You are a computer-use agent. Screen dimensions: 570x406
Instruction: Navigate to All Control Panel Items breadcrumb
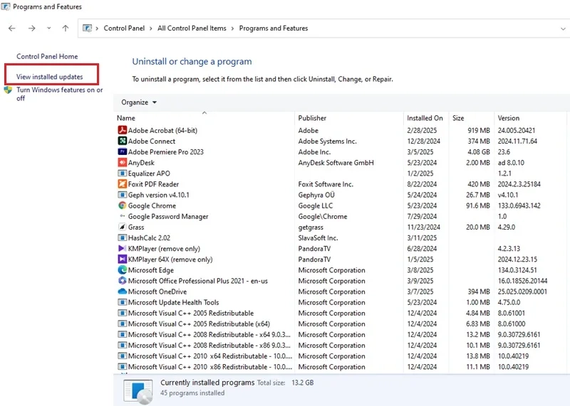(192, 28)
